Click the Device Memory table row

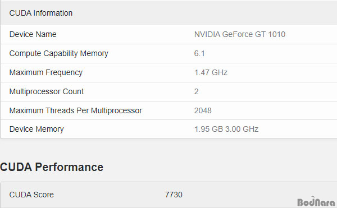[168, 129]
